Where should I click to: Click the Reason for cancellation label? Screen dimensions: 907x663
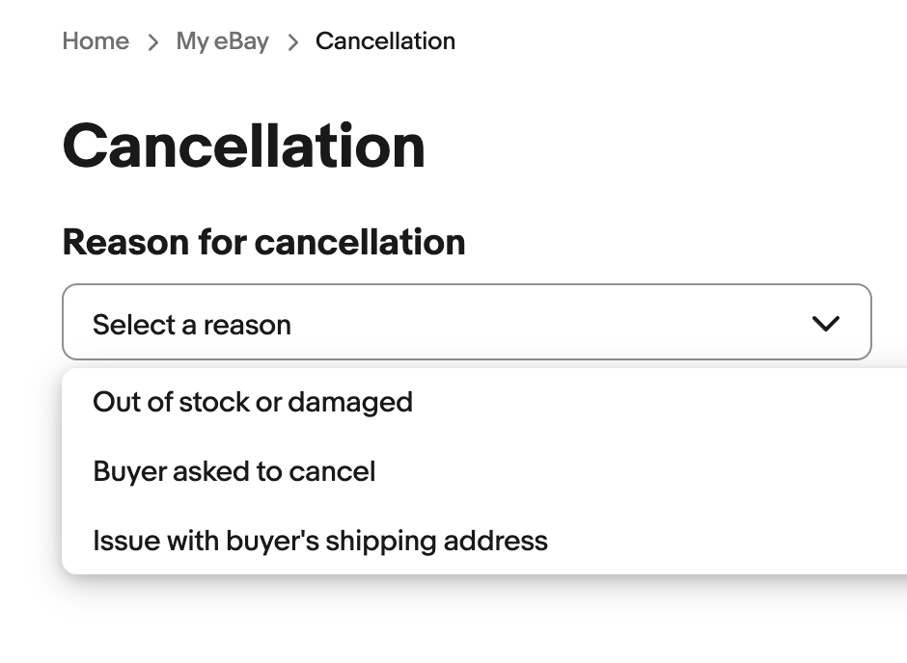coord(263,242)
